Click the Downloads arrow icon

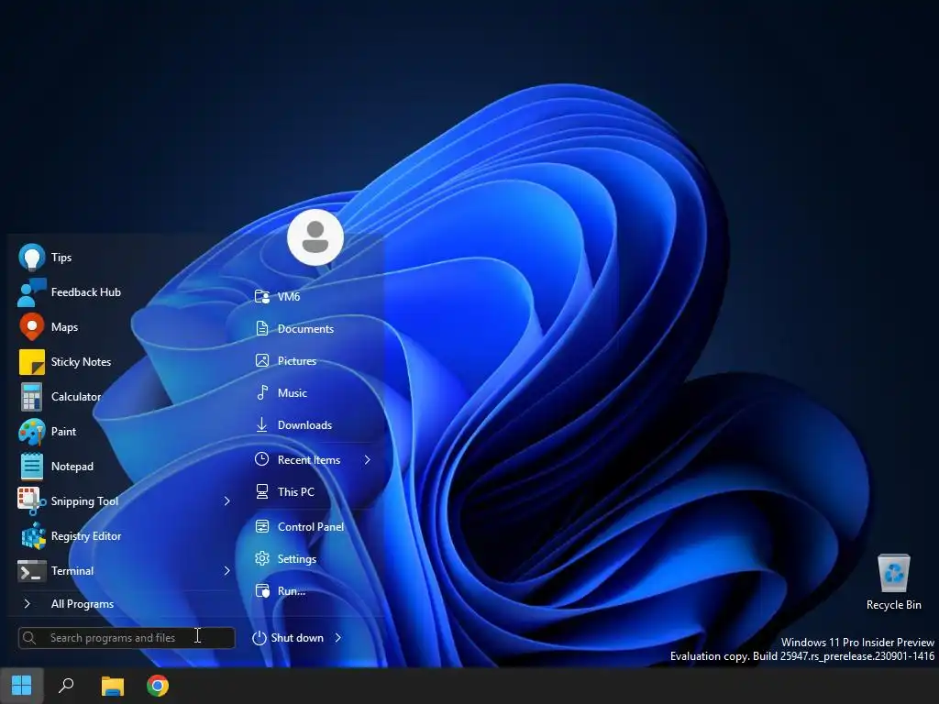tap(261, 424)
